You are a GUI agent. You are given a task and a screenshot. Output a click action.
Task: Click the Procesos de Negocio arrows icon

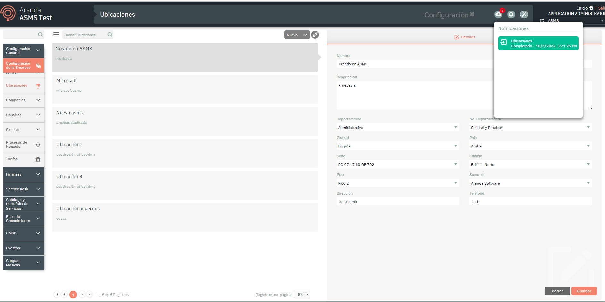pos(38,145)
